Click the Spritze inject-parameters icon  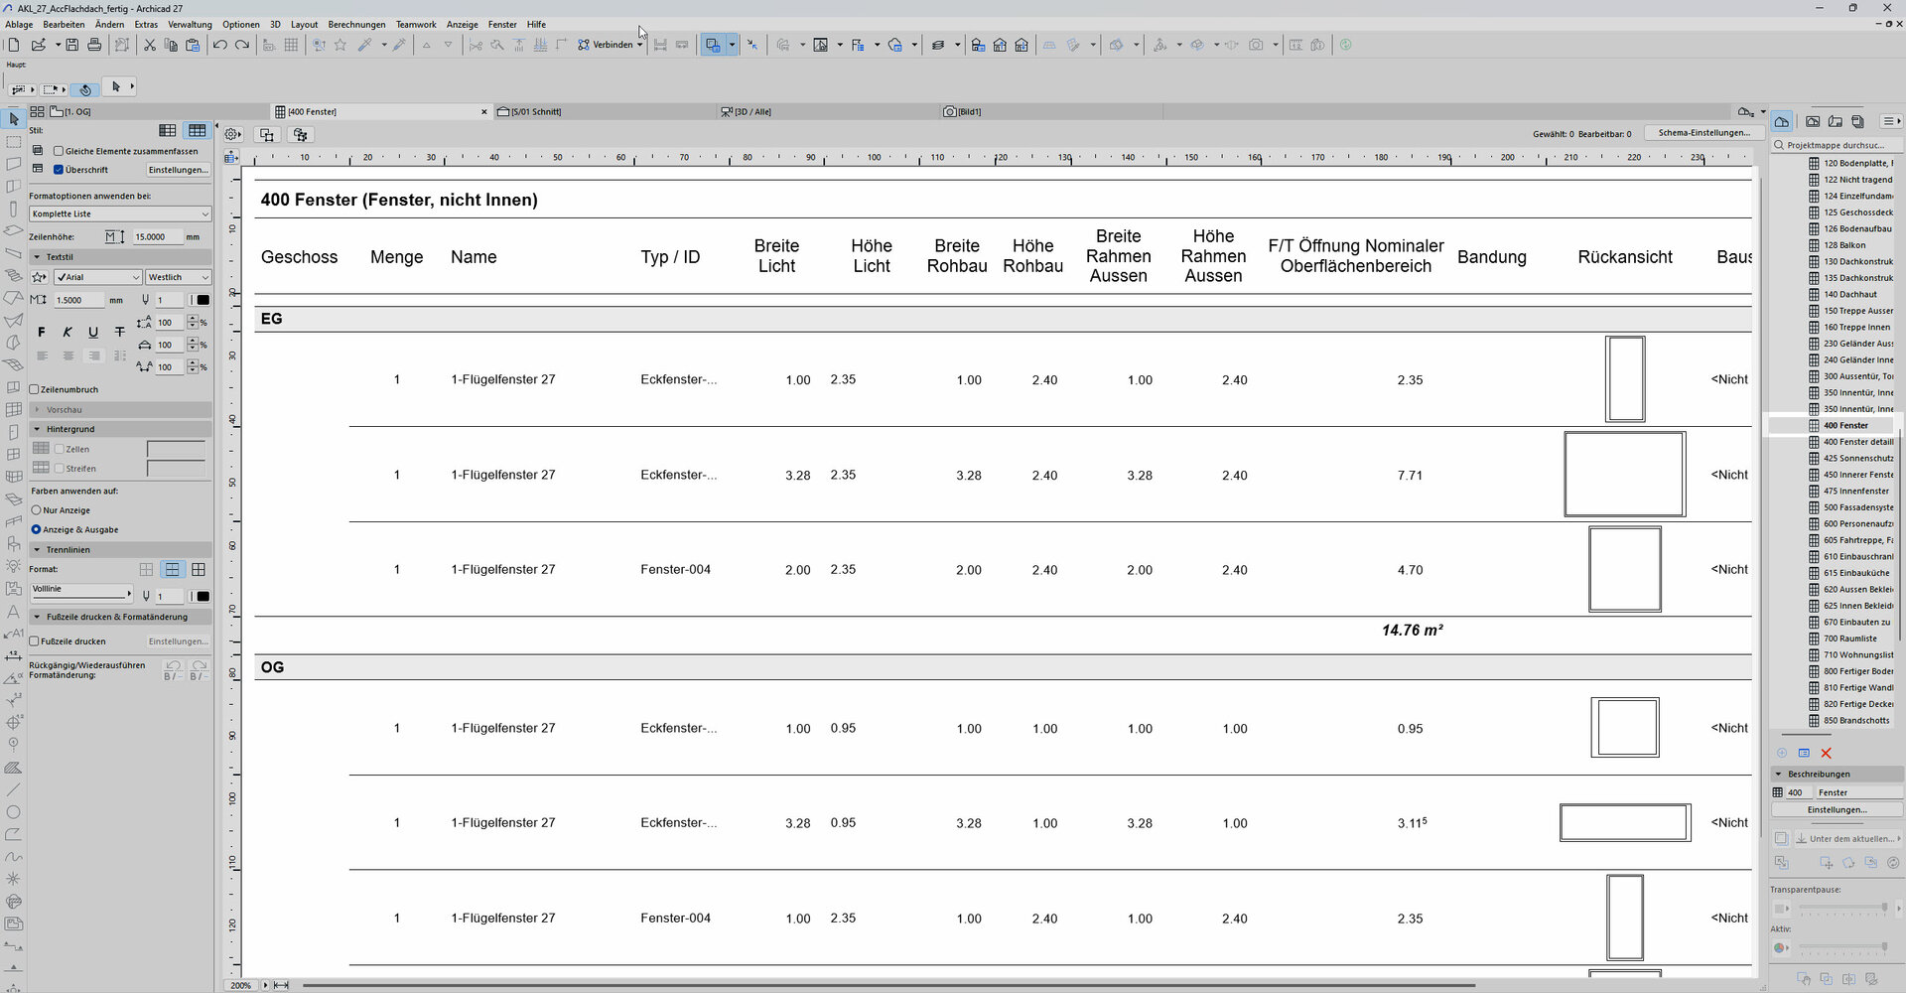coord(397,44)
